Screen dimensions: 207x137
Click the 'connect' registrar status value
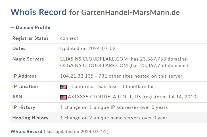pos(69,38)
